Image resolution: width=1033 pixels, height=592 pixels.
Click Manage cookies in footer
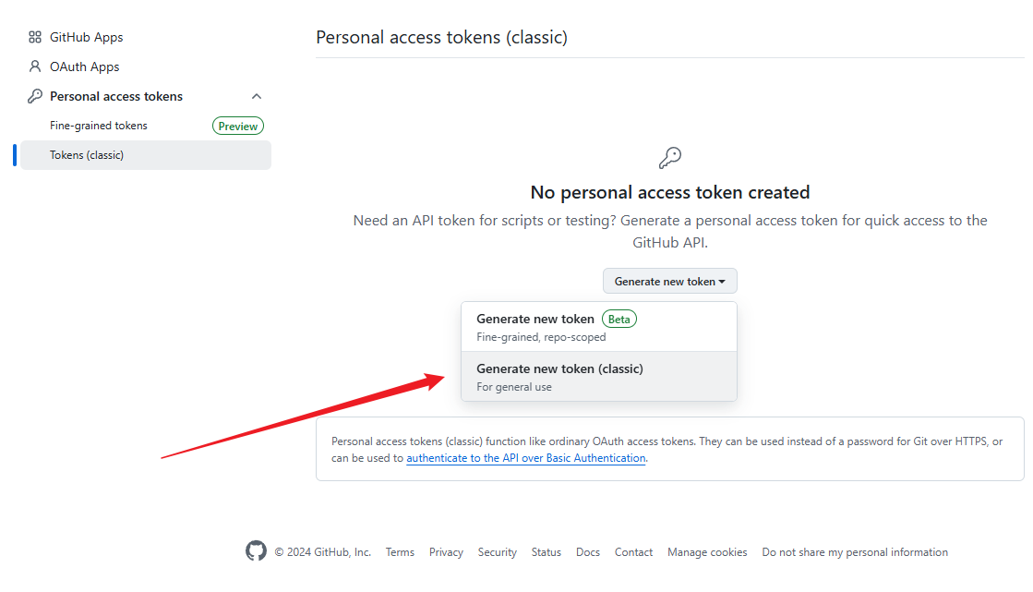(x=707, y=552)
